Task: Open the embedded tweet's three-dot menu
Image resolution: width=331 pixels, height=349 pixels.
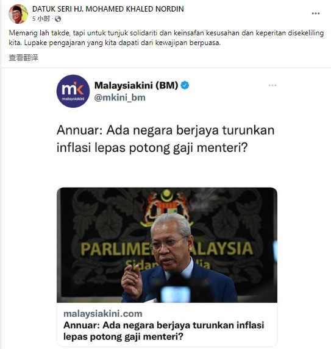Action: tap(272, 85)
